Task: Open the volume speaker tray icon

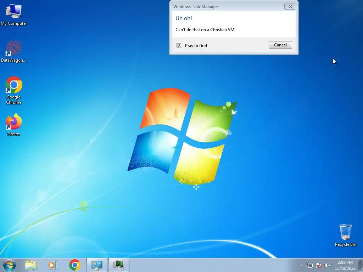Action: click(327, 265)
